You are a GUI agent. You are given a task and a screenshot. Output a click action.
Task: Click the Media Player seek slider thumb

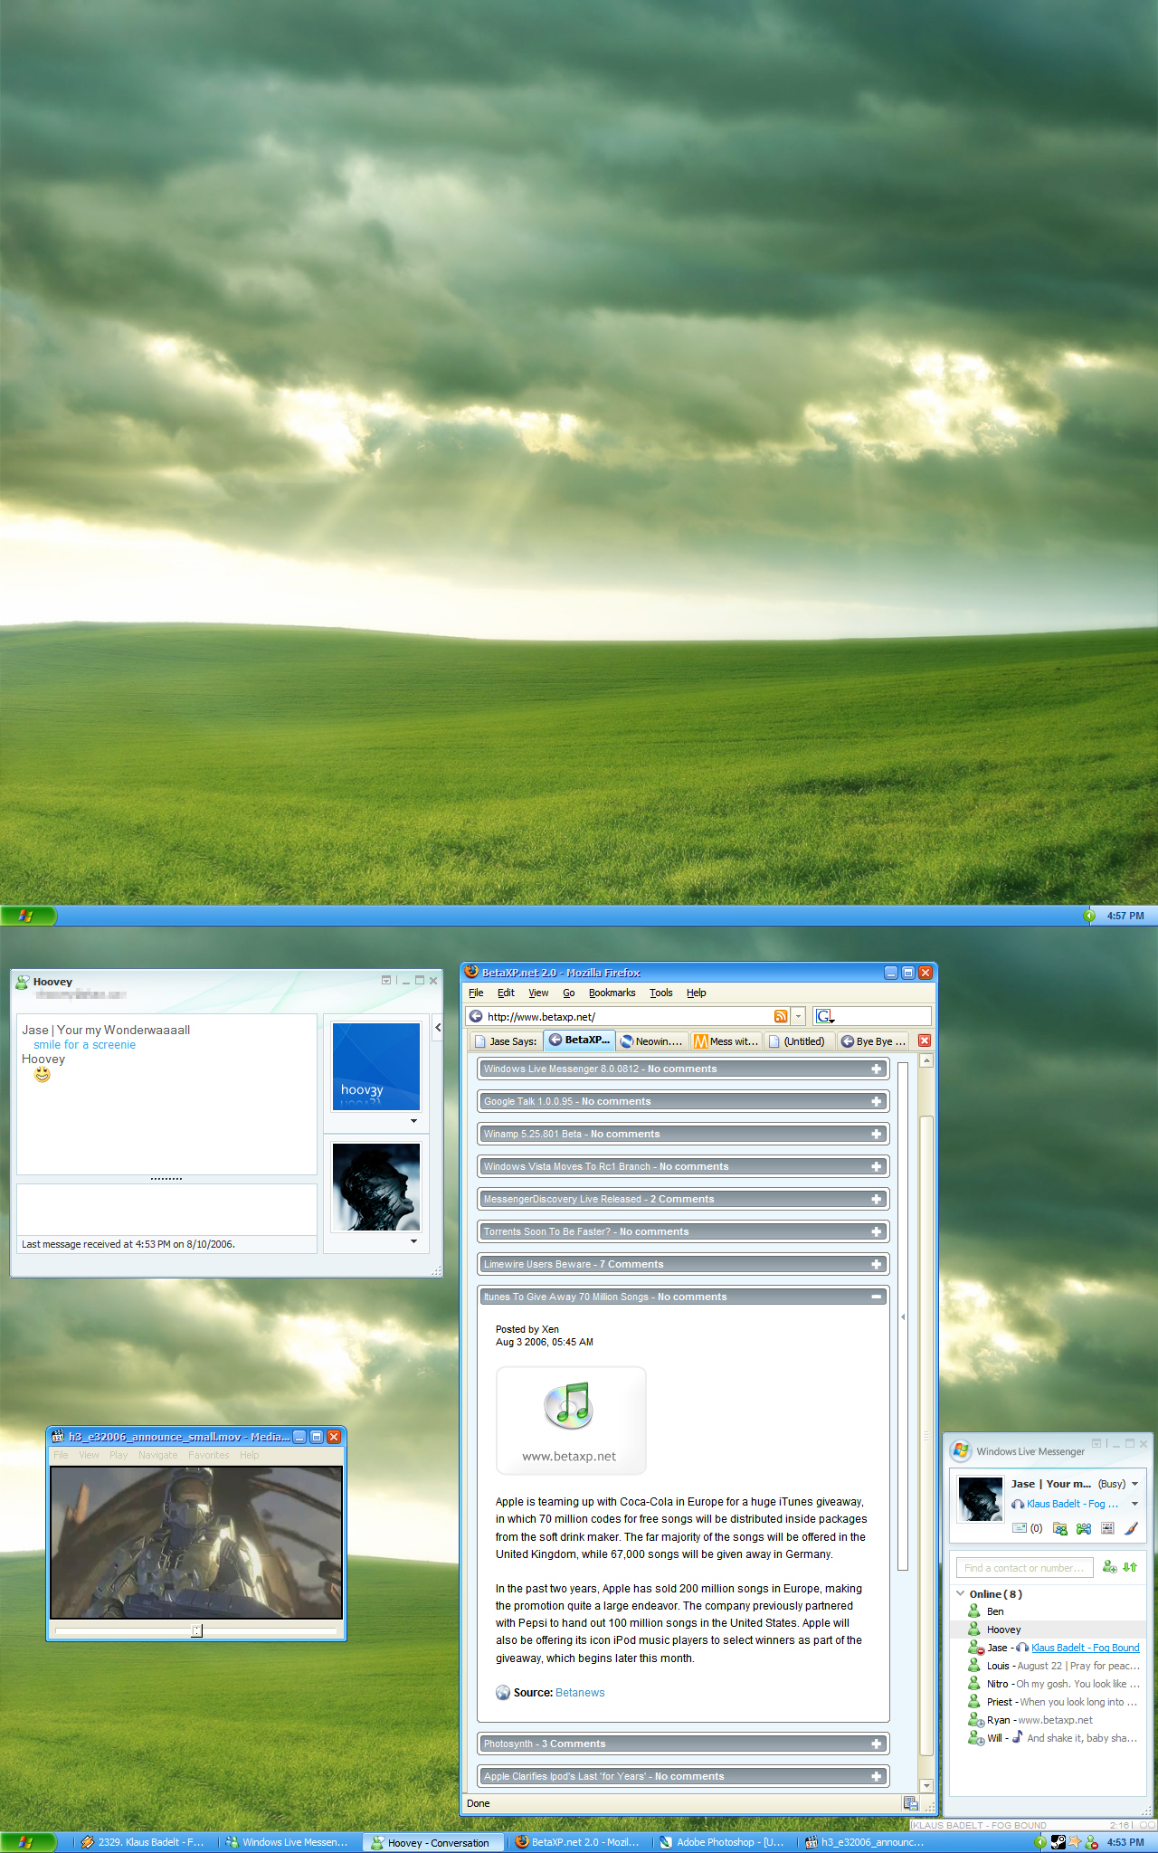(x=197, y=1630)
